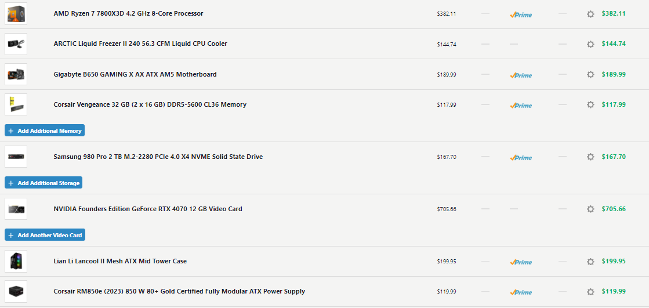The width and height of the screenshot is (649, 308).
Task: Open gear options for Corsair RM850e power supply
Action: [x=590, y=292]
